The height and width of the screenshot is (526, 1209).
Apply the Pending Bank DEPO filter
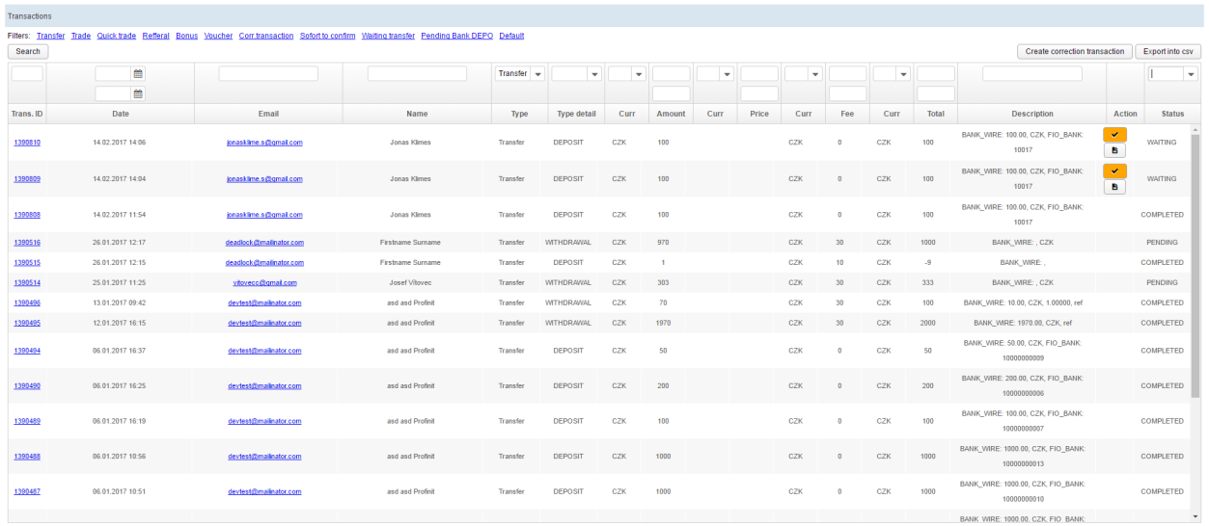pos(457,36)
